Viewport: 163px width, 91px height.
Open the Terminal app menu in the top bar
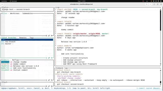13,1
